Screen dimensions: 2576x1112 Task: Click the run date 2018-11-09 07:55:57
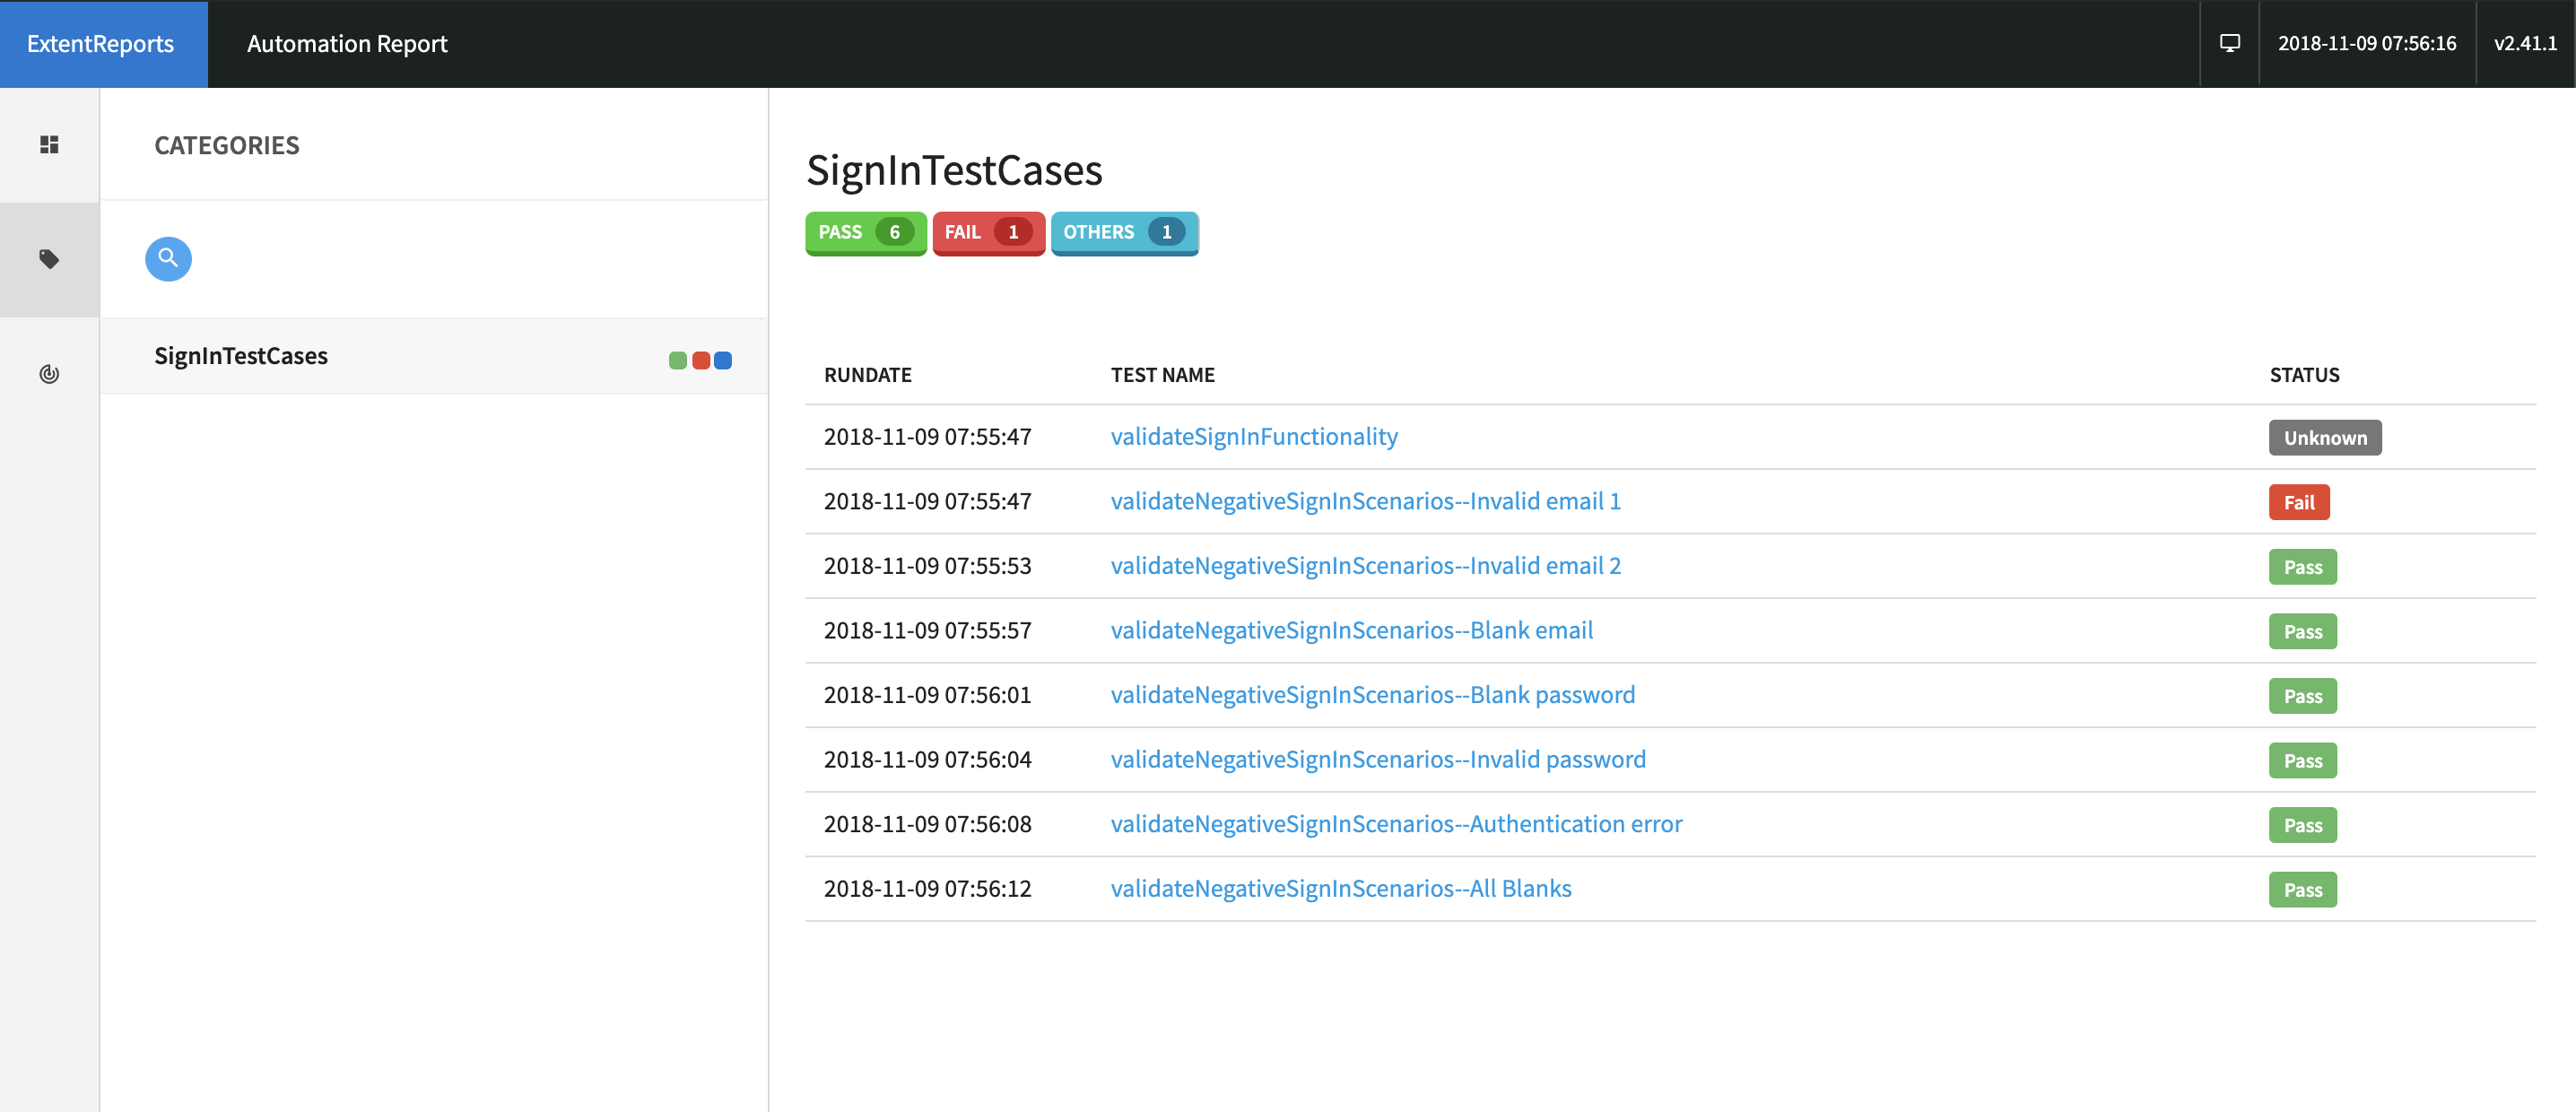coord(927,631)
